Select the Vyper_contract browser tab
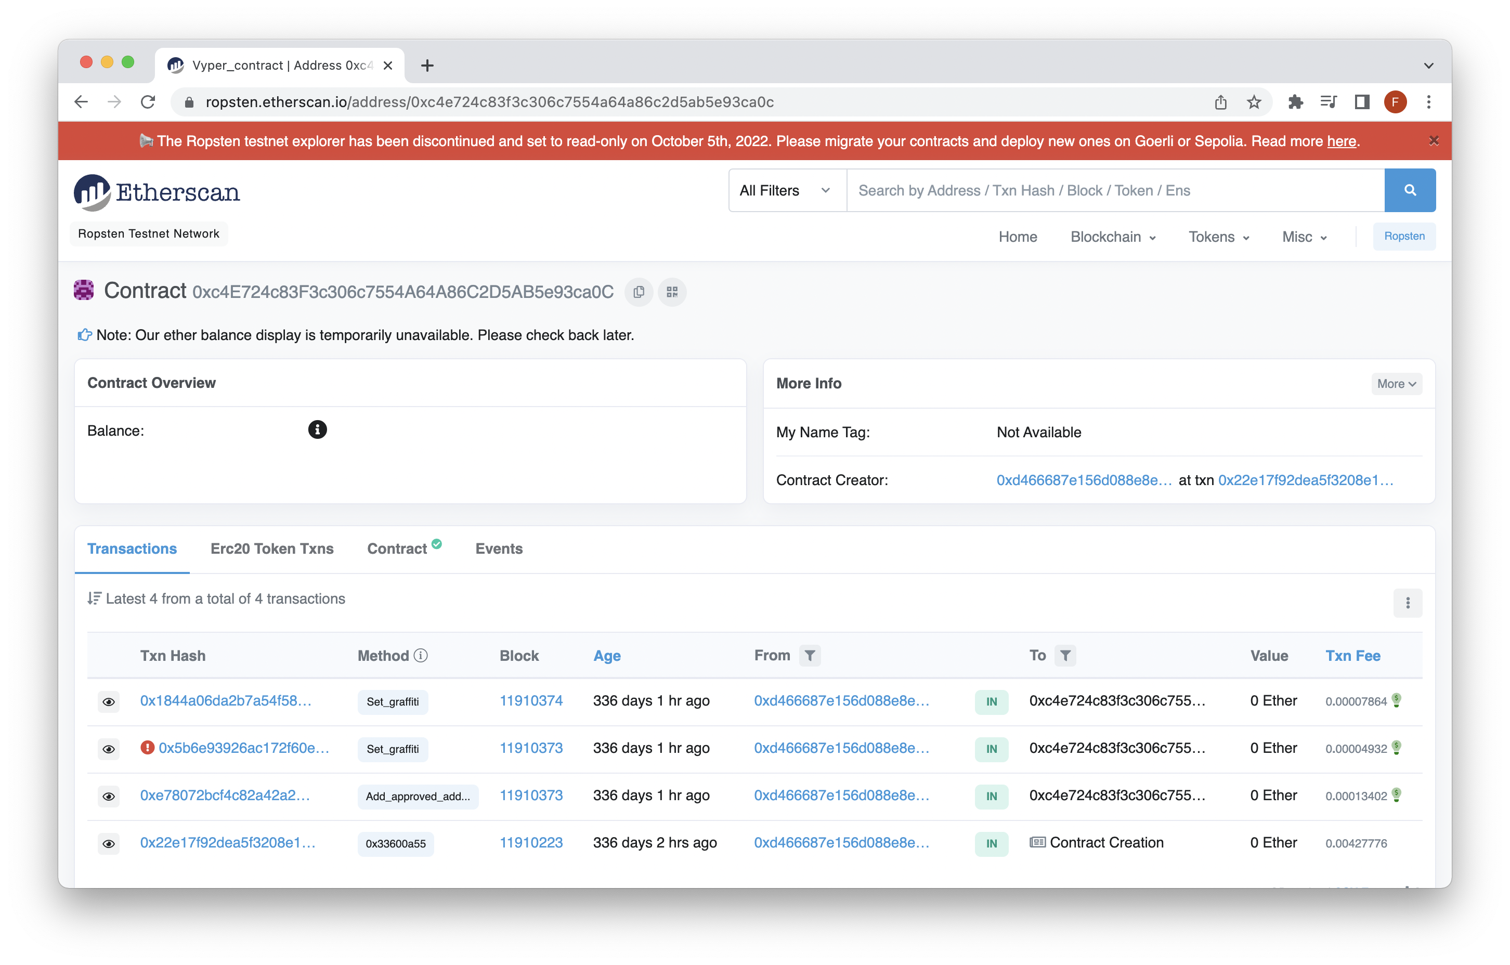The width and height of the screenshot is (1510, 965). 279,65
